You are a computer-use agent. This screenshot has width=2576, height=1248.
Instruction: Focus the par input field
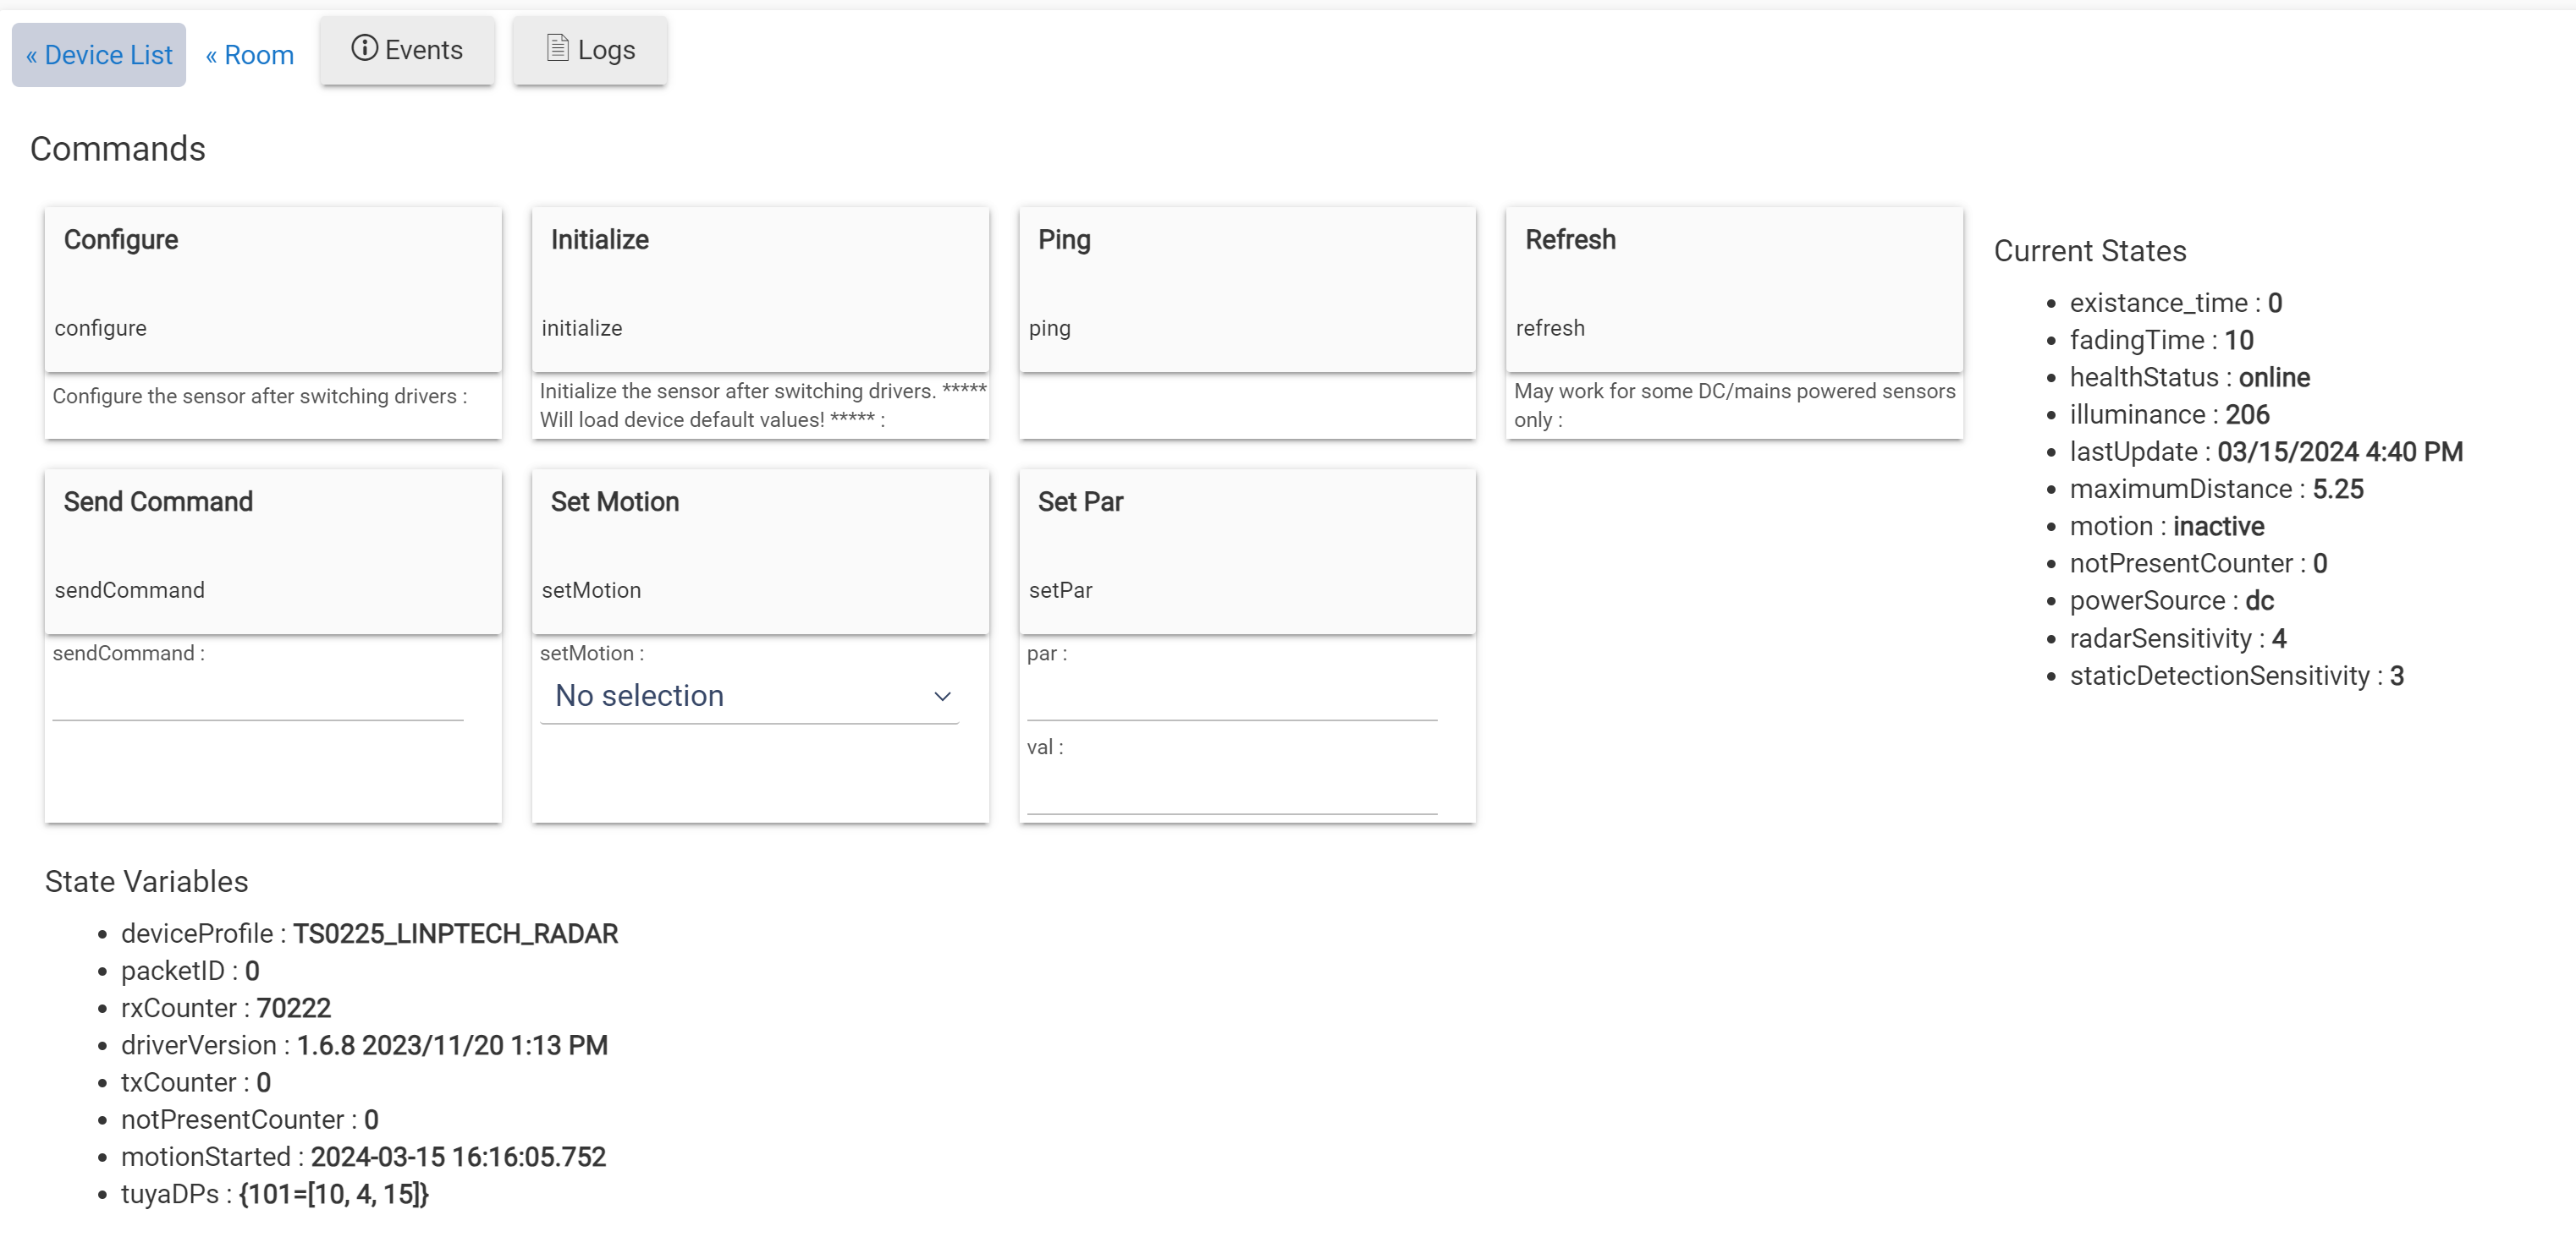[x=1232, y=697]
